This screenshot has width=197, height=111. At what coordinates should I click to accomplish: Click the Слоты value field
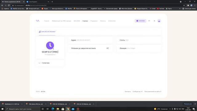(x=127, y=40)
